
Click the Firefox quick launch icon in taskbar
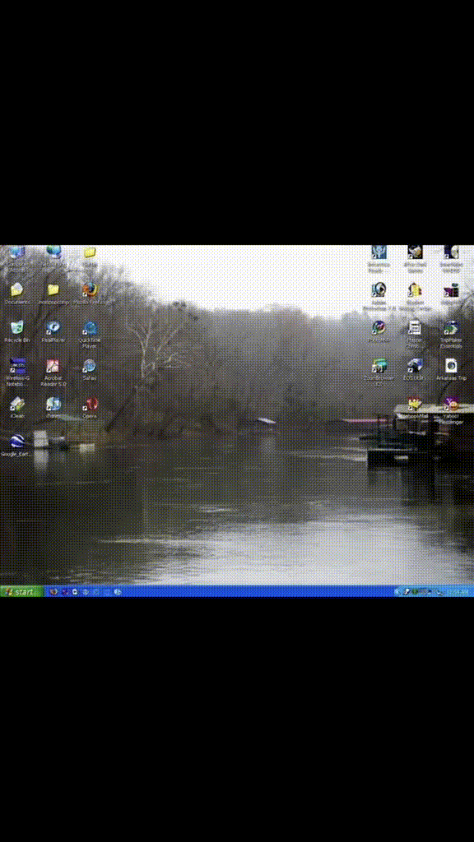53,592
